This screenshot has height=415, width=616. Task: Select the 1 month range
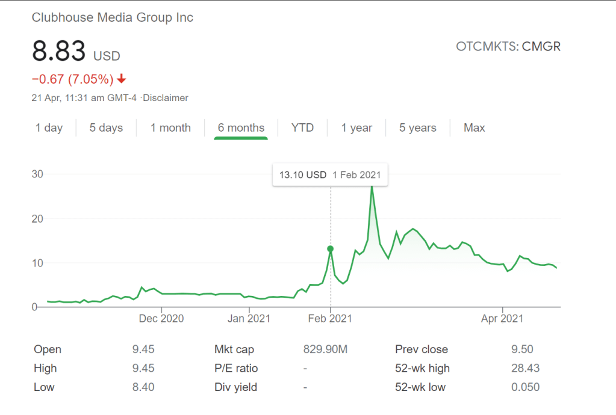coord(170,128)
